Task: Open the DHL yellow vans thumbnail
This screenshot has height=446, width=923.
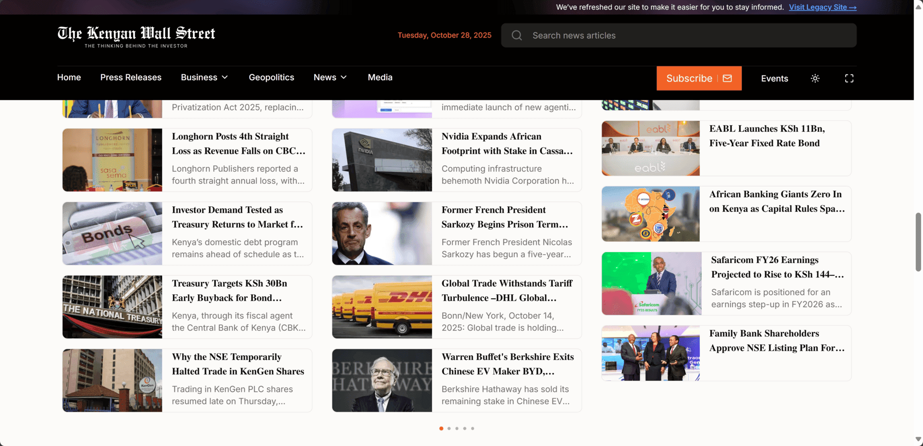Action: pos(382,307)
